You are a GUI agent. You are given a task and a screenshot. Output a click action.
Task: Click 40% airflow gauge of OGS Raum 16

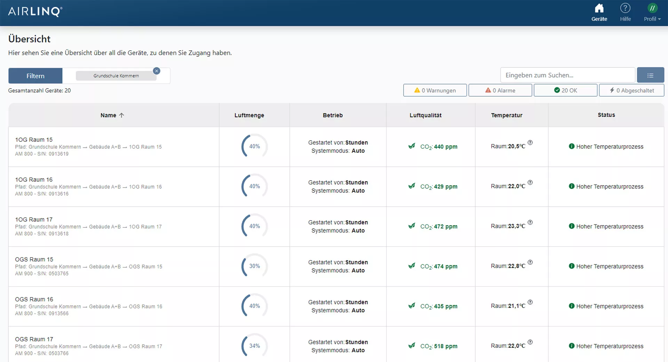click(254, 306)
